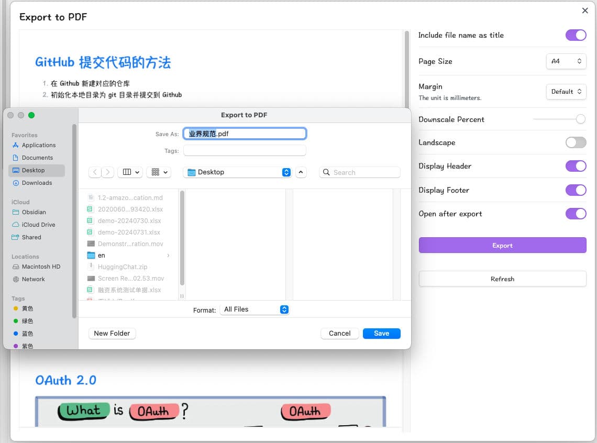Viewport: 597px width, 443px height.
Task: Open the Desktop location dropdown
Action: (x=238, y=172)
